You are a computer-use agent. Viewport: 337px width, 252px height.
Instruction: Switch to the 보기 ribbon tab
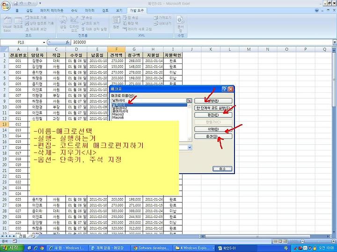pyautogui.click(x=119, y=10)
